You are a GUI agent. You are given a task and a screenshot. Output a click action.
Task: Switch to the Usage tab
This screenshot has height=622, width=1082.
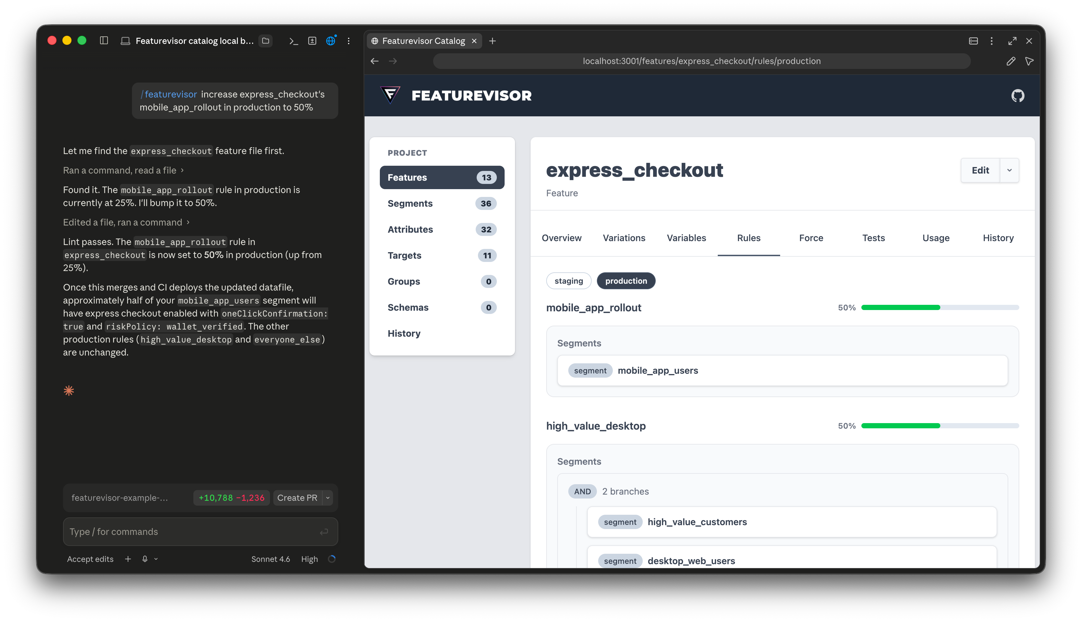tap(935, 238)
